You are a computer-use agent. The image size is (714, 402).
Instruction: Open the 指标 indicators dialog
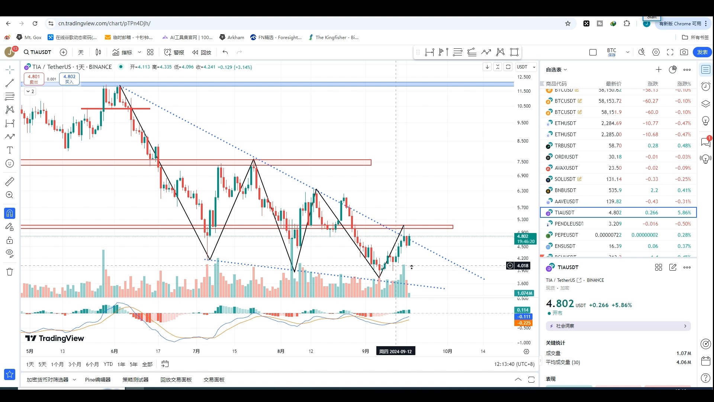coord(122,52)
